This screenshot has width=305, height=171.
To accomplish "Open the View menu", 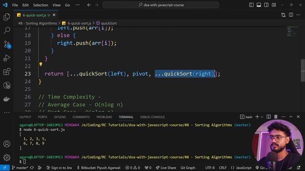I will [56, 5].
